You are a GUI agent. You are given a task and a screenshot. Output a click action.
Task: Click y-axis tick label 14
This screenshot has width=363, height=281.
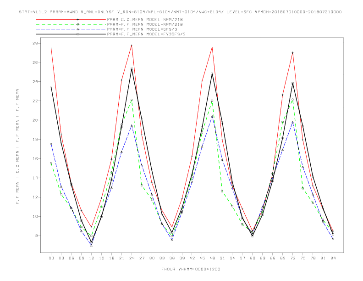pos(35,178)
